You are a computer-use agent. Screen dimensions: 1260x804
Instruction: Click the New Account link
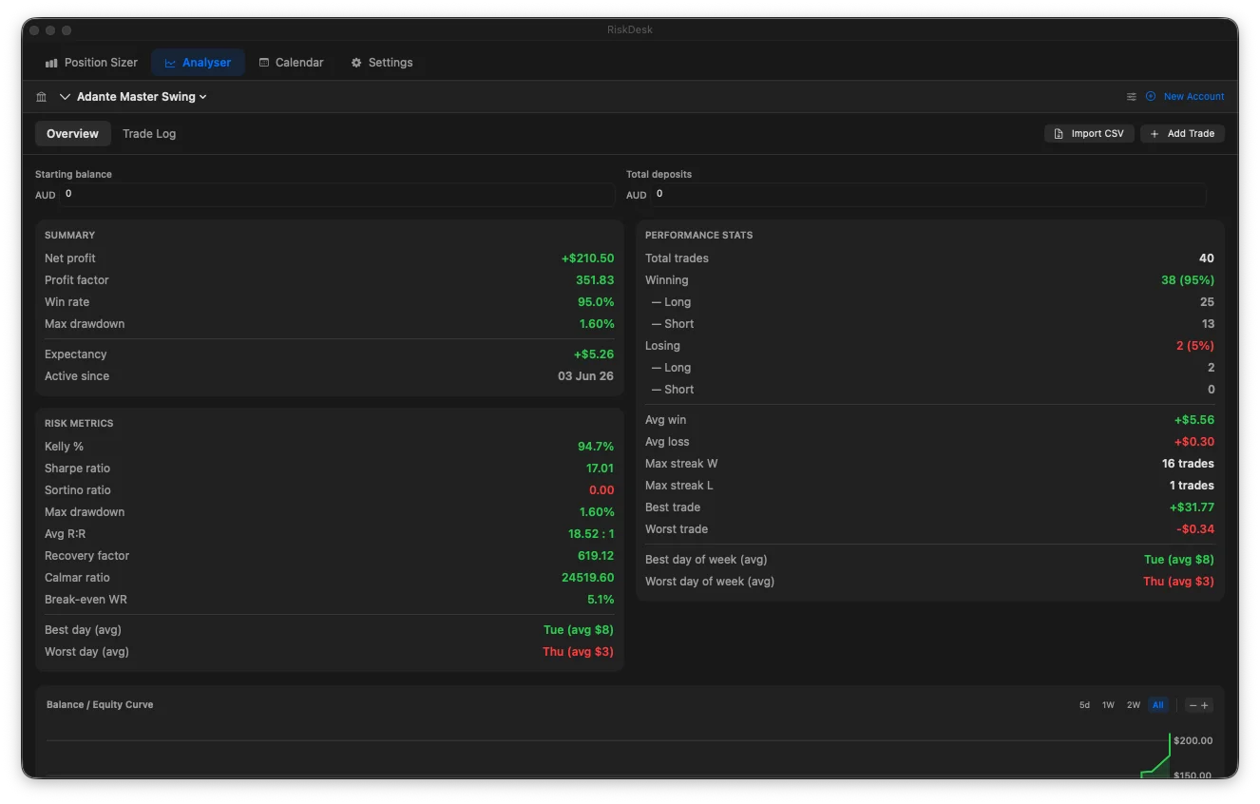pos(1185,97)
